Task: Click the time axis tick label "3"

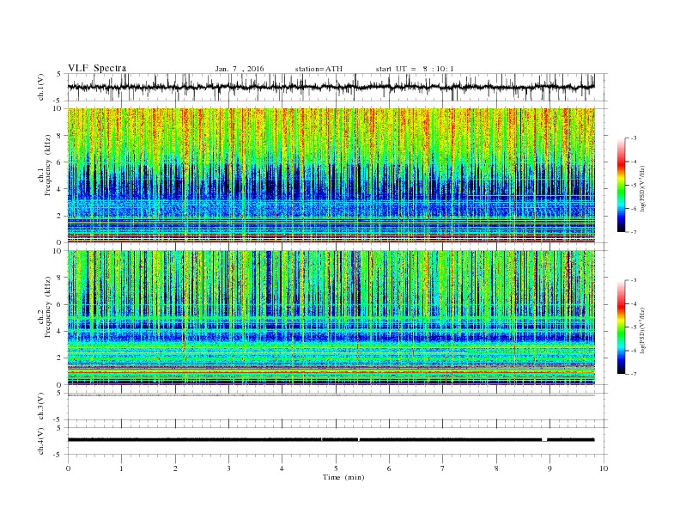Action: pos(228,468)
